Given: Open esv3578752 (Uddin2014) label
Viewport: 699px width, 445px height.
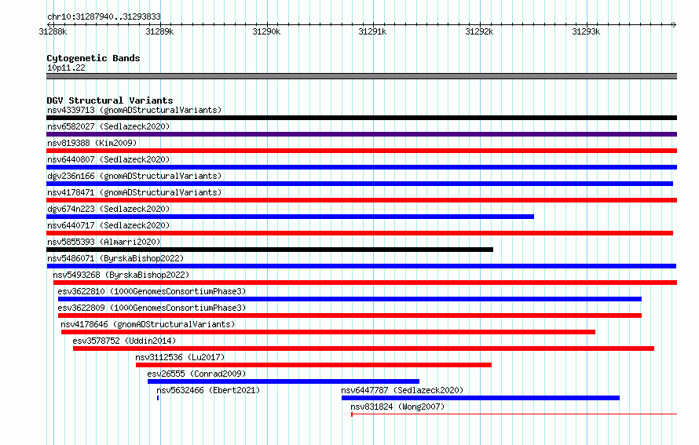Looking at the screenshot, I should point(124,341).
